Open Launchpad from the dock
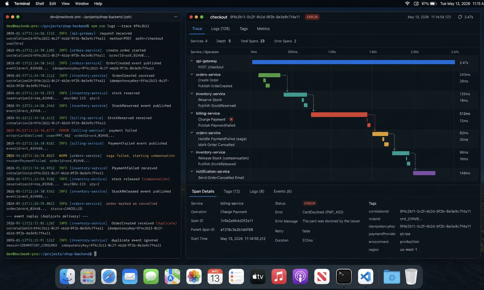The width and height of the screenshot is (484, 290). (x=88, y=276)
